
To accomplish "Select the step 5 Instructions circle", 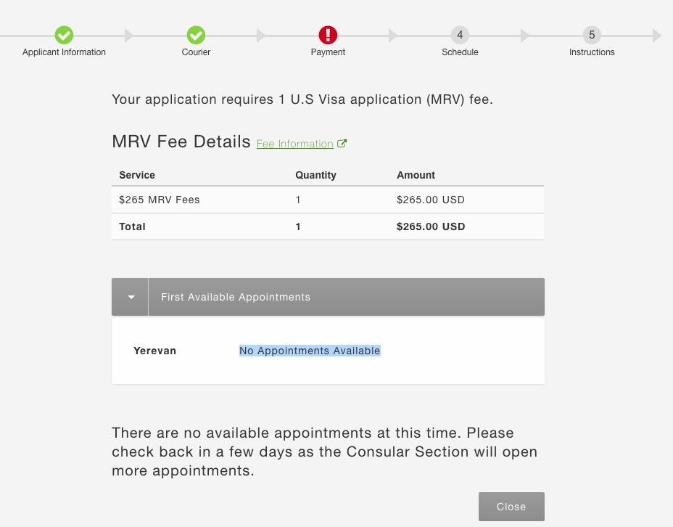I will 592,36.
